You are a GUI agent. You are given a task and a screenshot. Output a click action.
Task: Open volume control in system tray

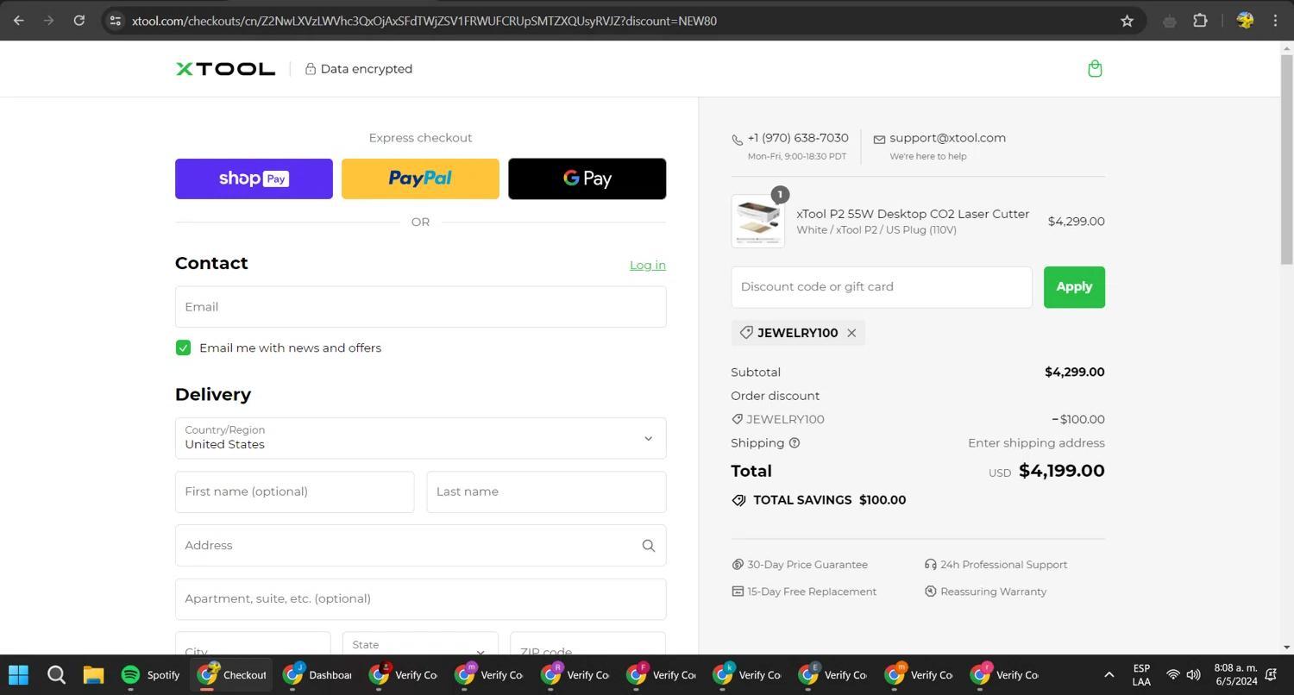click(x=1193, y=674)
